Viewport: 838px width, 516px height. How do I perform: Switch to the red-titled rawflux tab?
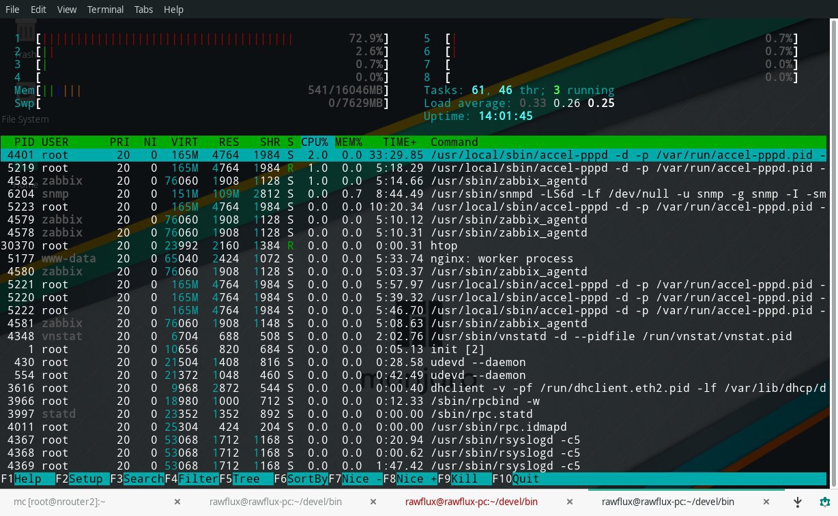click(x=472, y=502)
